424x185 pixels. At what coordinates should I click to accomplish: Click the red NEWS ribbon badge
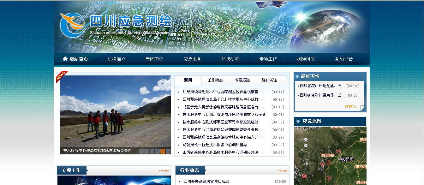click(x=61, y=76)
